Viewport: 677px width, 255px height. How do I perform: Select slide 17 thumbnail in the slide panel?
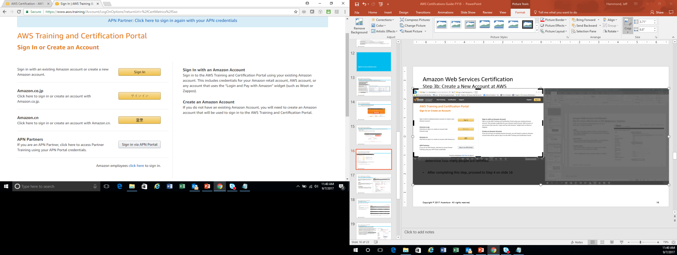click(374, 184)
